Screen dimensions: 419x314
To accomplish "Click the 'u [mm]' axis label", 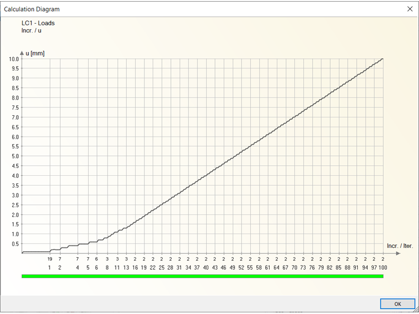I will (35, 53).
